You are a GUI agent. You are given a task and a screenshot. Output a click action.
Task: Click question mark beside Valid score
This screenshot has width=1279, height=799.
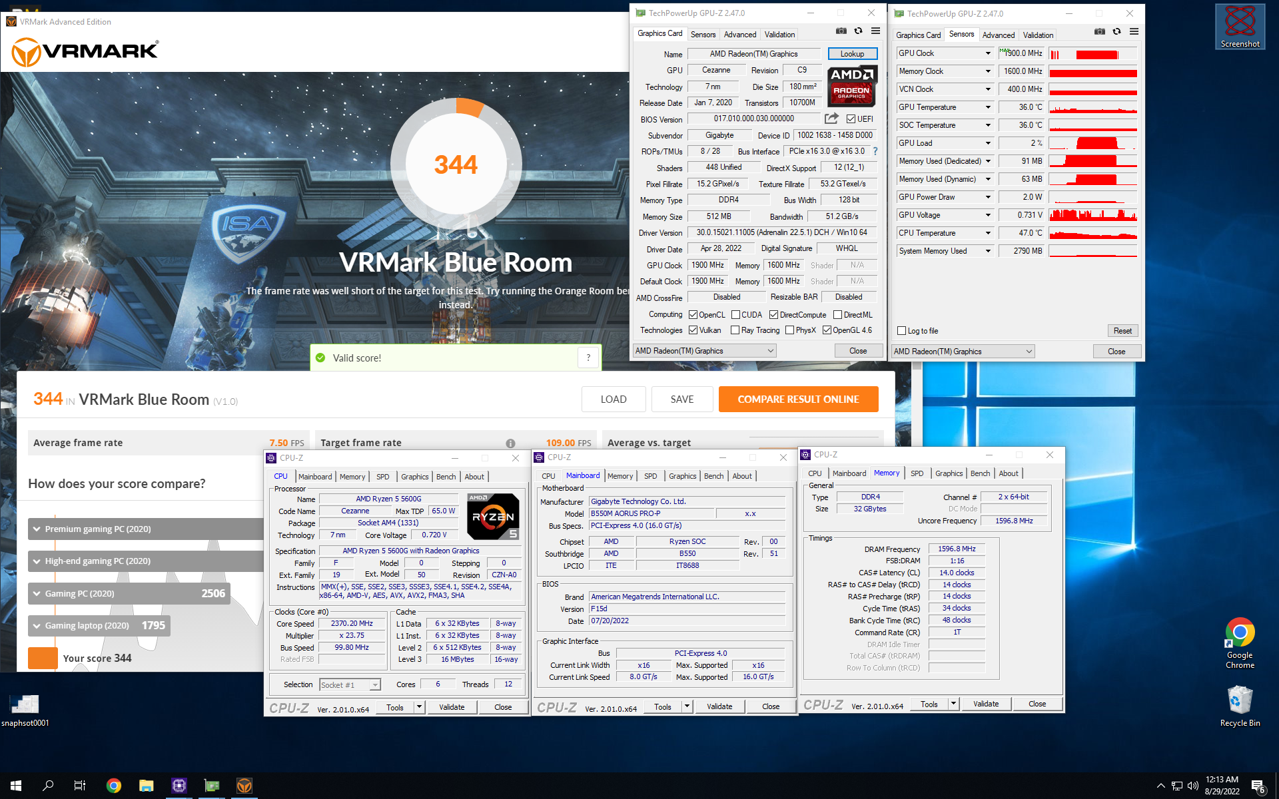(x=588, y=358)
